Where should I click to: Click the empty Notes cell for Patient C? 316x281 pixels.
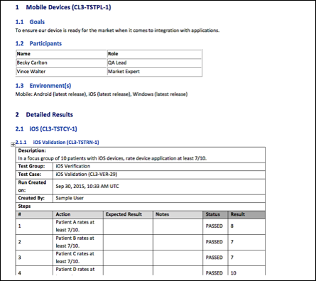(178, 258)
